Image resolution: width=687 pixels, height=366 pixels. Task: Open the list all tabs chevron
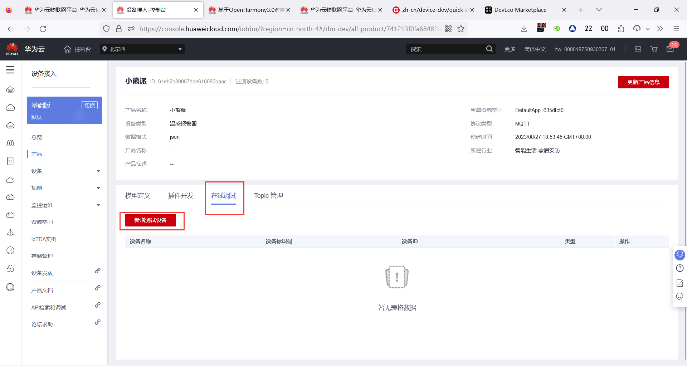[599, 10]
